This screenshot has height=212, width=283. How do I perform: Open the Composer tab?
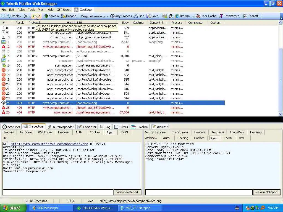[x=87, y=127]
